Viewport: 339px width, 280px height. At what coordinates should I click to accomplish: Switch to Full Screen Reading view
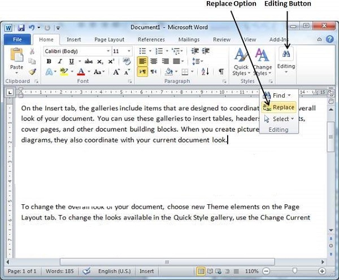[210, 271]
